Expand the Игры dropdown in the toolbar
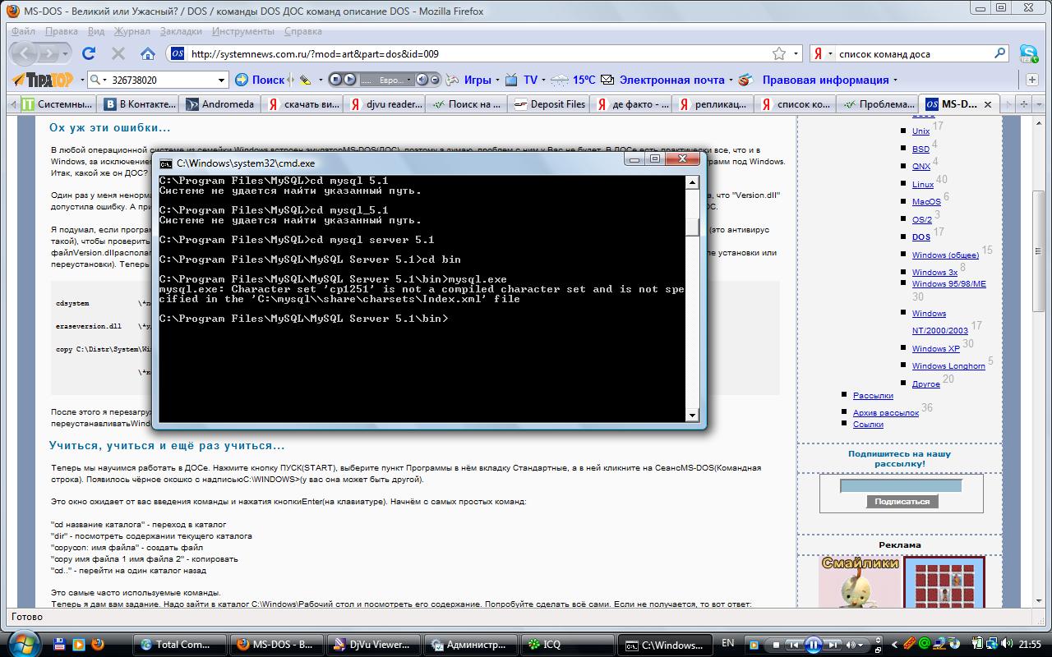The height and width of the screenshot is (657, 1052). pyautogui.click(x=498, y=80)
